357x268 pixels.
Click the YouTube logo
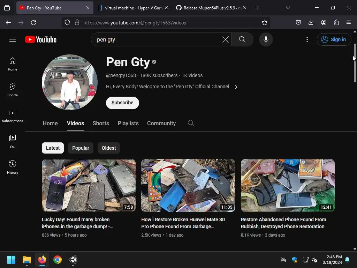click(41, 39)
